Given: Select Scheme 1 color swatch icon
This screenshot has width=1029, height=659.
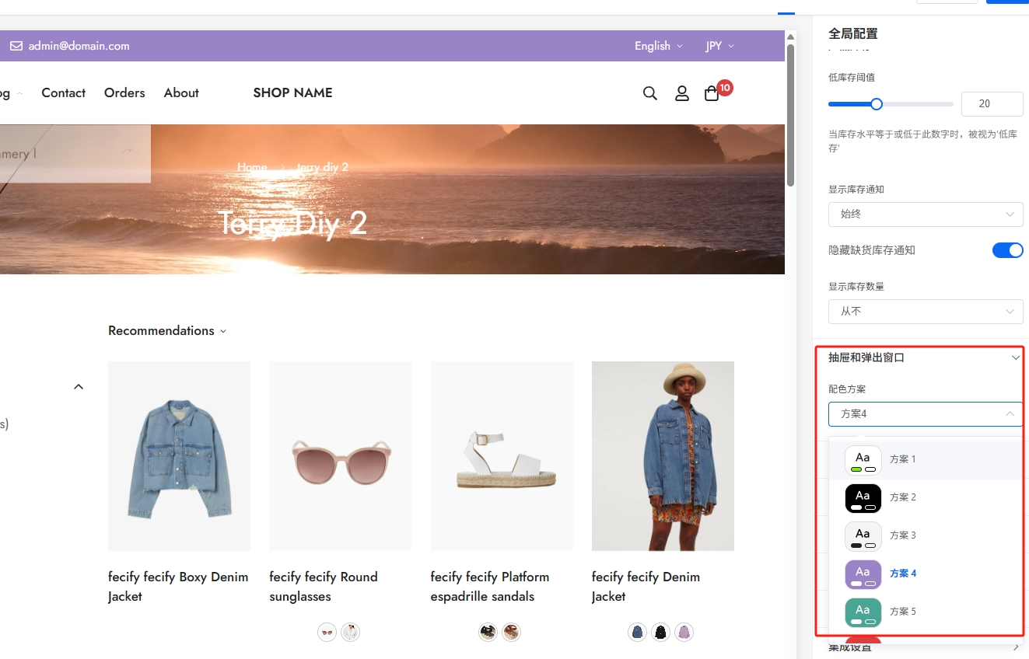Looking at the screenshot, I should pos(863,460).
